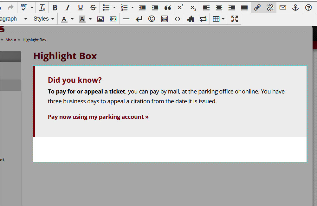
Task: Run the spellcheck tool
Action: [x=24, y=8]
